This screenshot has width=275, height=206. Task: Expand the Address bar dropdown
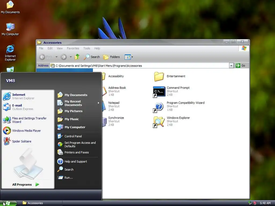click(x=231, y=65)
